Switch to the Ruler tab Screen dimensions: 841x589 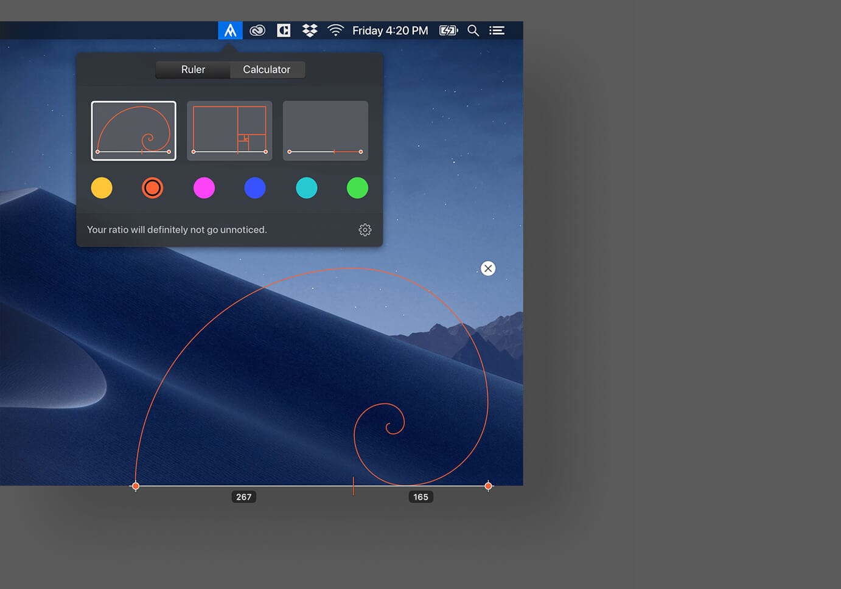click(193, 69)
